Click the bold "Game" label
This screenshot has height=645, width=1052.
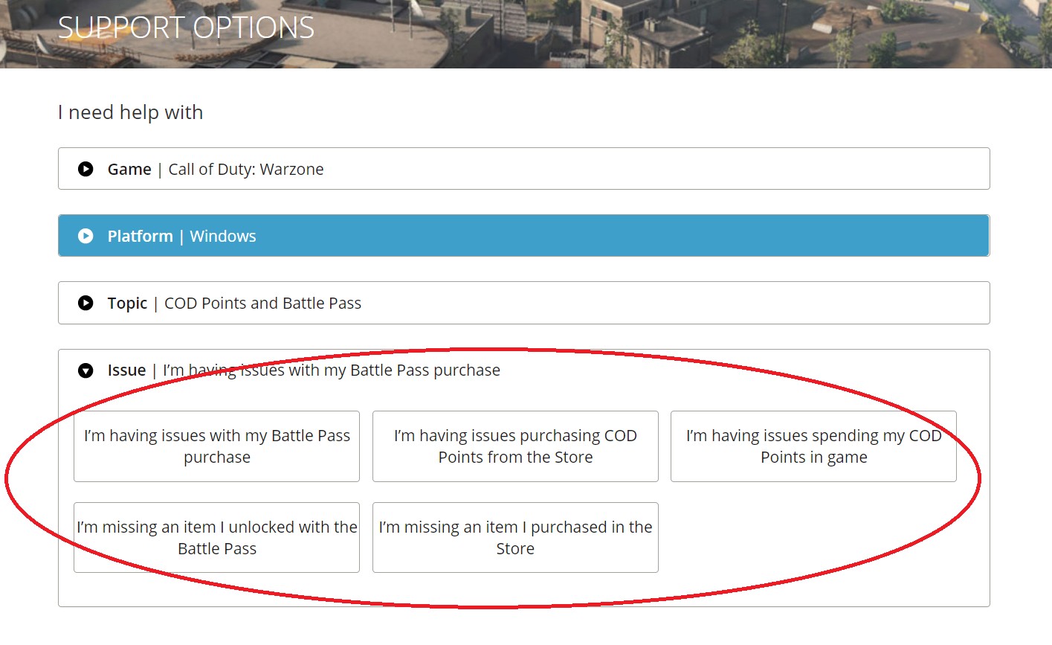click(129, 170)
